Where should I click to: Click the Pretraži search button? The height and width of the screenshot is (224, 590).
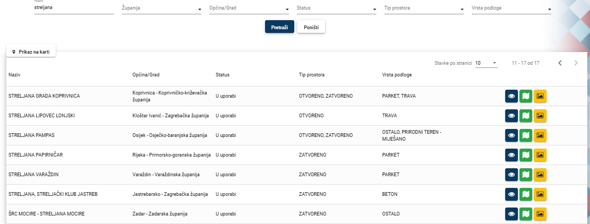pos(279,27)
